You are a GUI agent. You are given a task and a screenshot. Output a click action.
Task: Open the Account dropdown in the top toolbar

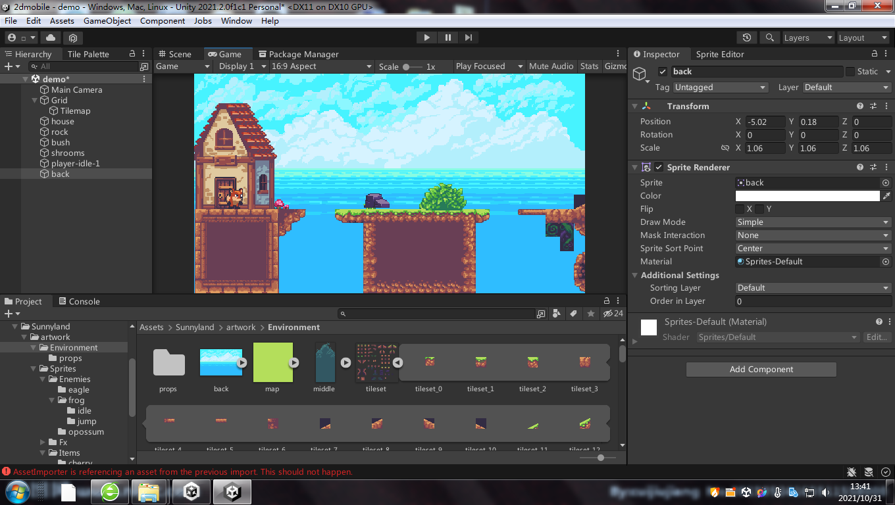pyautogui.click(x=21, y=37)
